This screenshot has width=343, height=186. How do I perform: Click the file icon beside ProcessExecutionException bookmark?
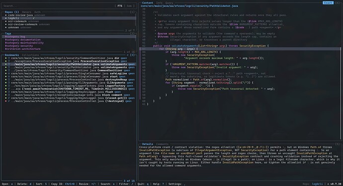click(x=9, y=61)
